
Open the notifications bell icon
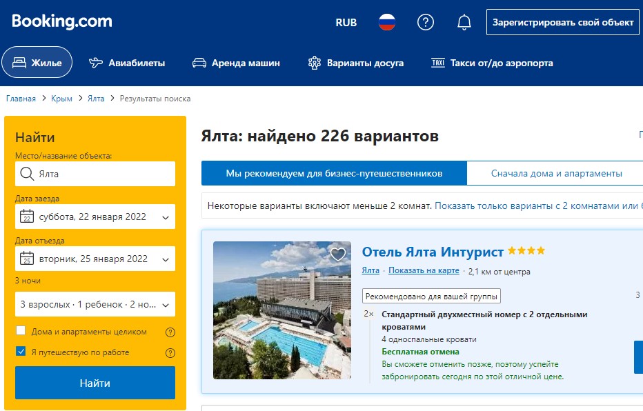point(464,22)
